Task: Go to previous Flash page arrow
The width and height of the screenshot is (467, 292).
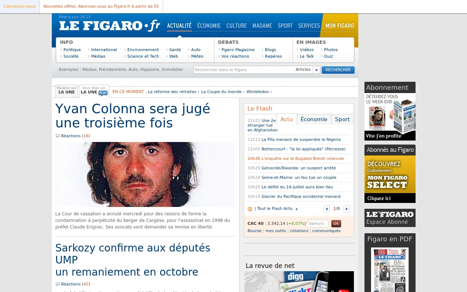Action: coord(327,209)
